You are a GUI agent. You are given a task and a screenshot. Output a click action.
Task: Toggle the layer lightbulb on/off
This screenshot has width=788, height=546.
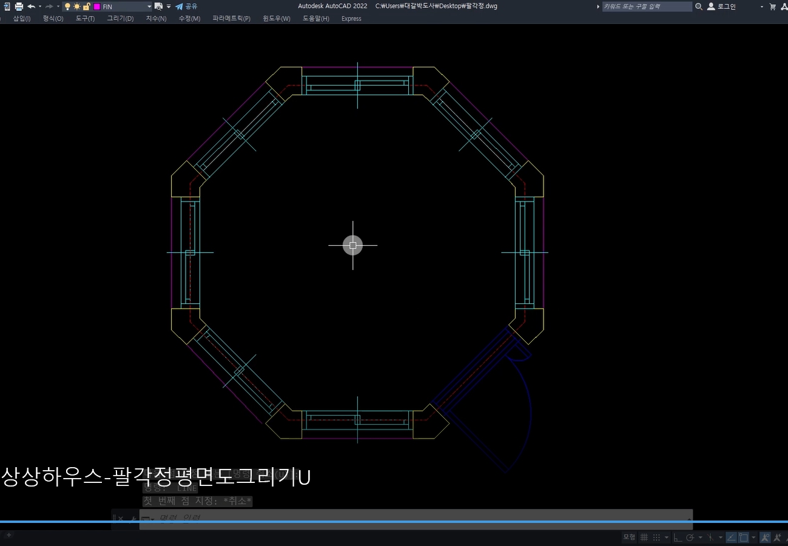click(x=67, y=7)
